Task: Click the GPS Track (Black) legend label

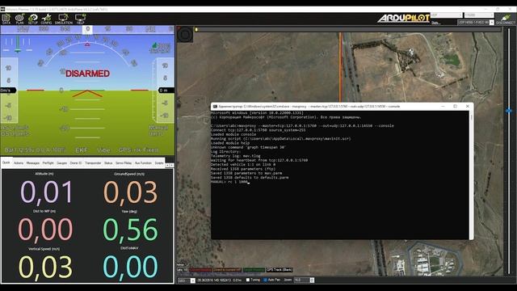Action: tap(280, 270)
